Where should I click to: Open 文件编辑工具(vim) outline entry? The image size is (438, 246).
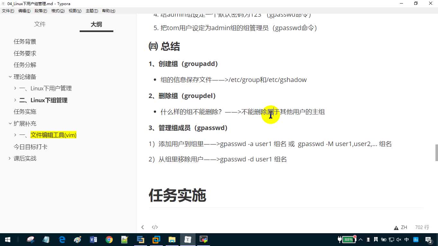pos(53,135)
